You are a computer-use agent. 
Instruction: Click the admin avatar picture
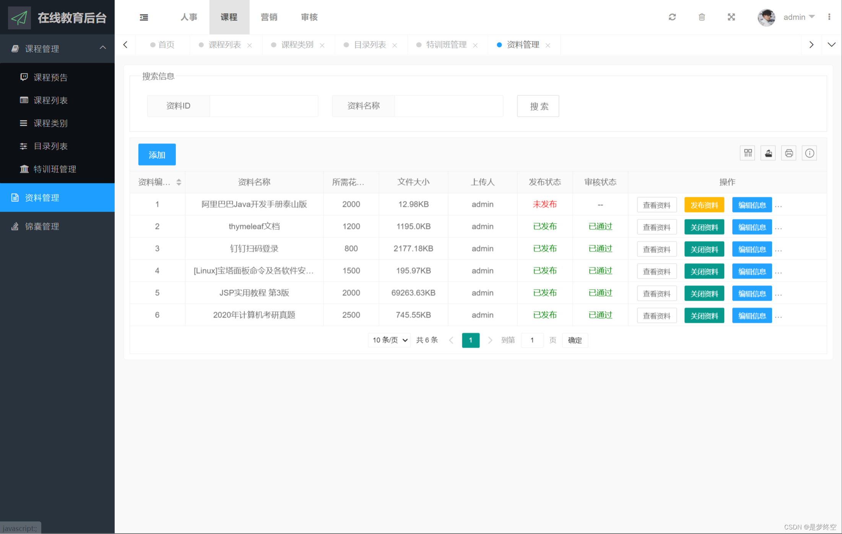766,17
